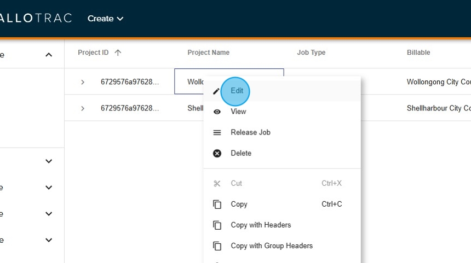Click the Billable column header
The width and height of the screenshot is (471, 263).
pyautogui.click(x=418, y=52)
